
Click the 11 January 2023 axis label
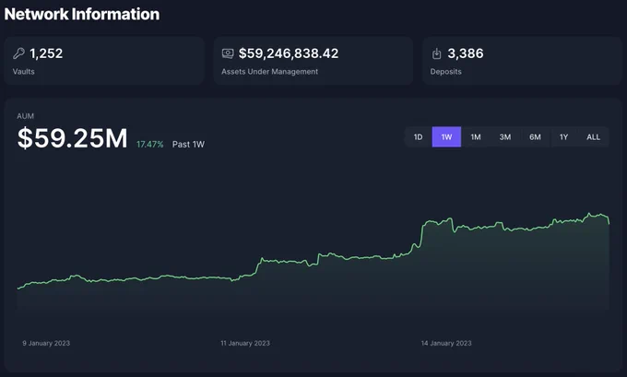coord(245,343)
